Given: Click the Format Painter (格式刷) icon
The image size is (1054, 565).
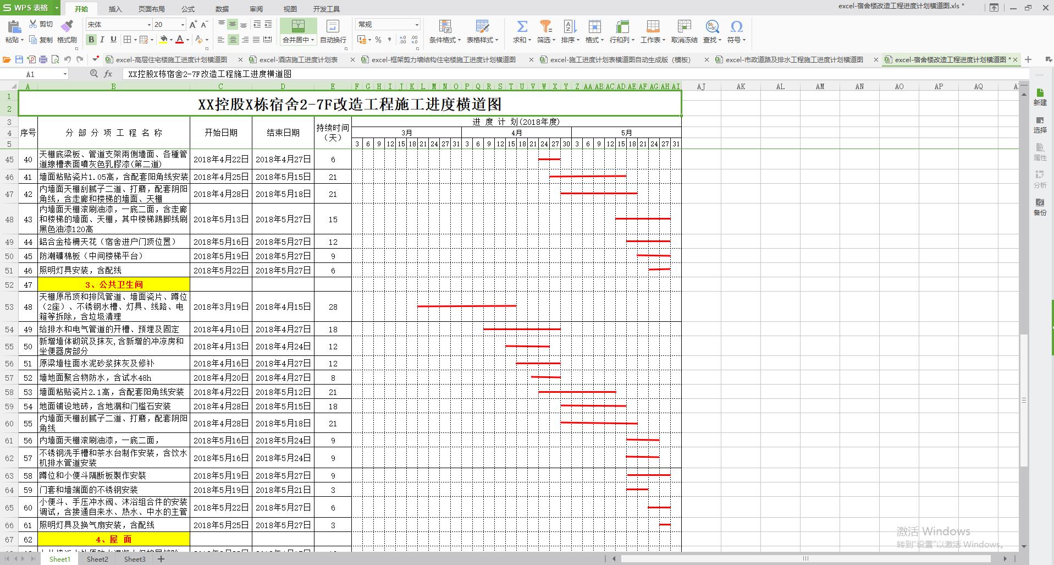Looking at the screenshot, I should [x=67, y=26].
